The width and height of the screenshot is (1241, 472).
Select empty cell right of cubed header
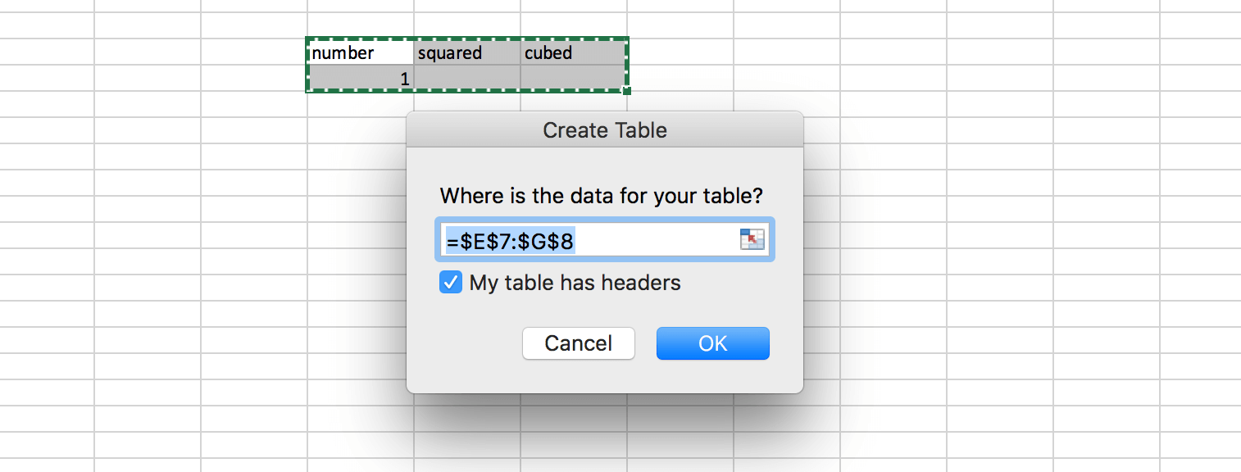click(x=680, y=52)
